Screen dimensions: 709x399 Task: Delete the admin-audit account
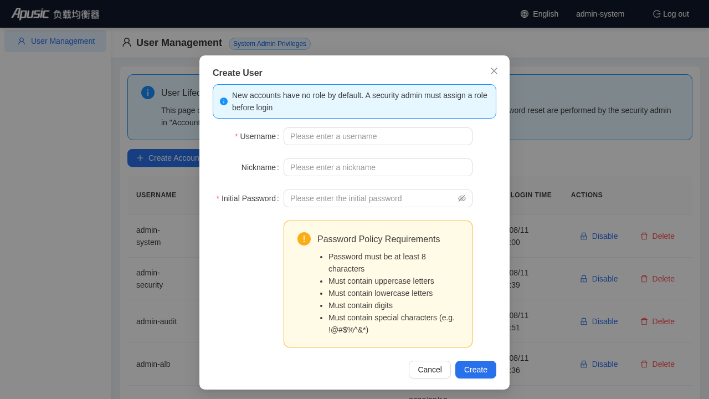point(657,321)
